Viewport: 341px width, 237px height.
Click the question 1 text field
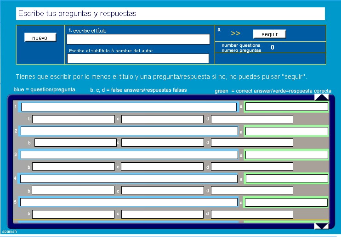pos(129,107)
